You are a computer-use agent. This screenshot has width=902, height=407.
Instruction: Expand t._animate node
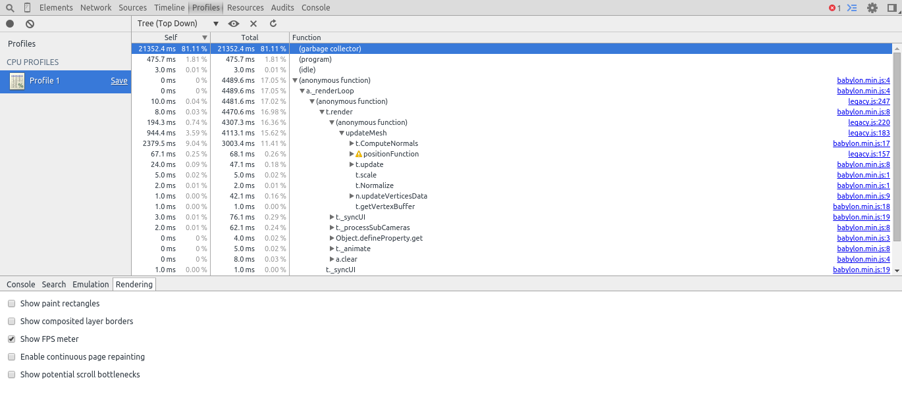pyautogui.click(x=332, y=249)
